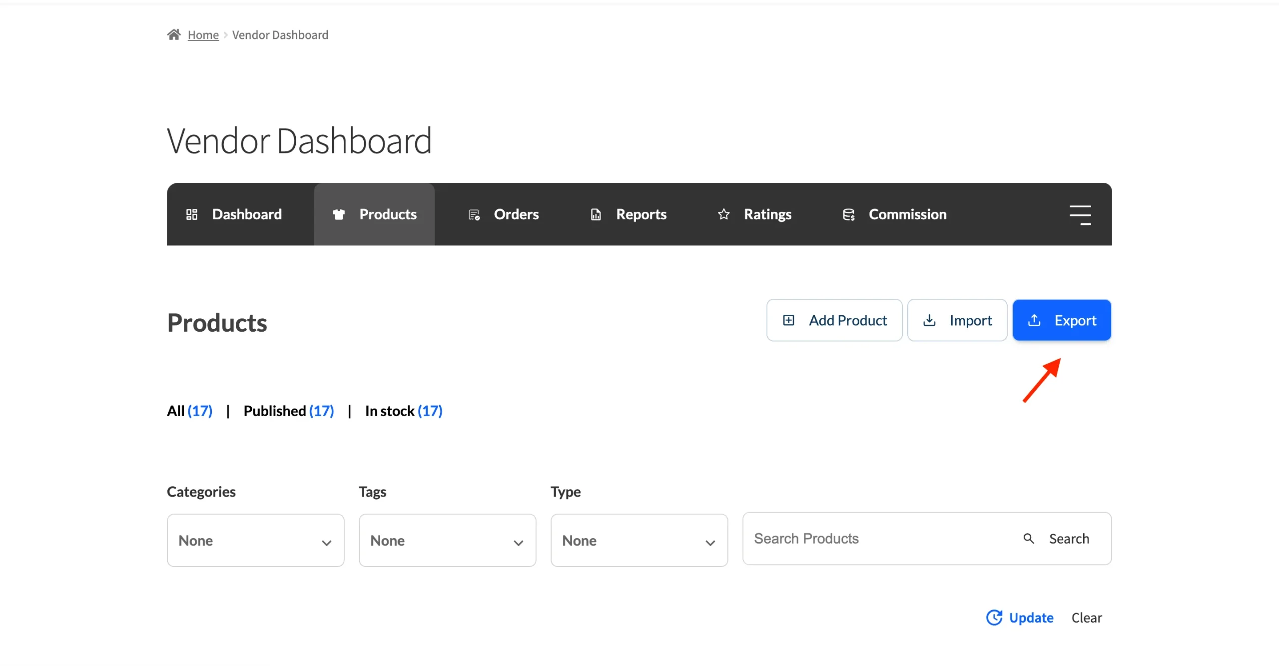Screen dimensions: 1279x666
Task: Click the magnifier search icon
Action: pos(1029,538)
